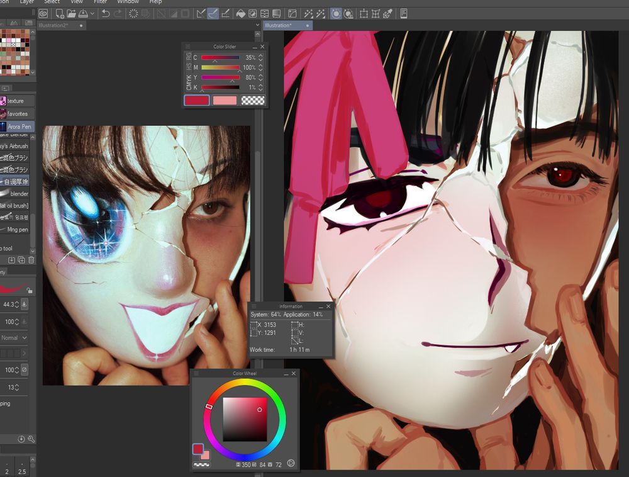Viewport: 629px width, 477px height.
Task: Click the paint bucket icon on the toolbar
Action: [241, 13]
